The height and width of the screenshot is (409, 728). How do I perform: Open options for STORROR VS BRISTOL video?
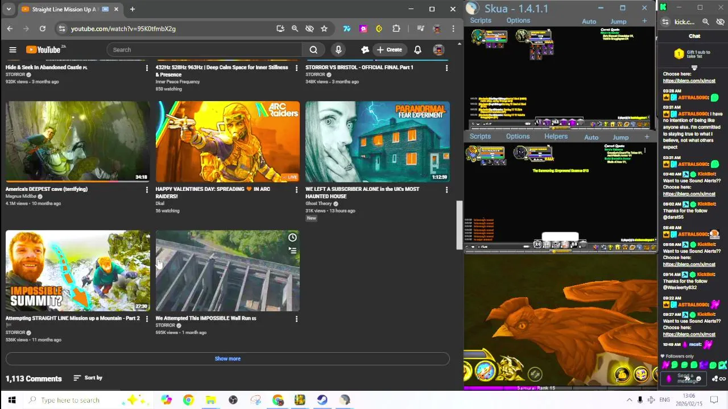point(446,68)
